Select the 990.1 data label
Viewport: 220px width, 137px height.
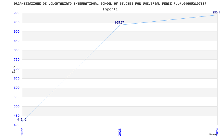click(x=216, y=12)
